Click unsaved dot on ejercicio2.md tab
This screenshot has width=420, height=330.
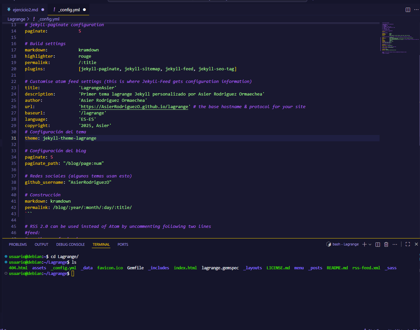pos(43,10)
